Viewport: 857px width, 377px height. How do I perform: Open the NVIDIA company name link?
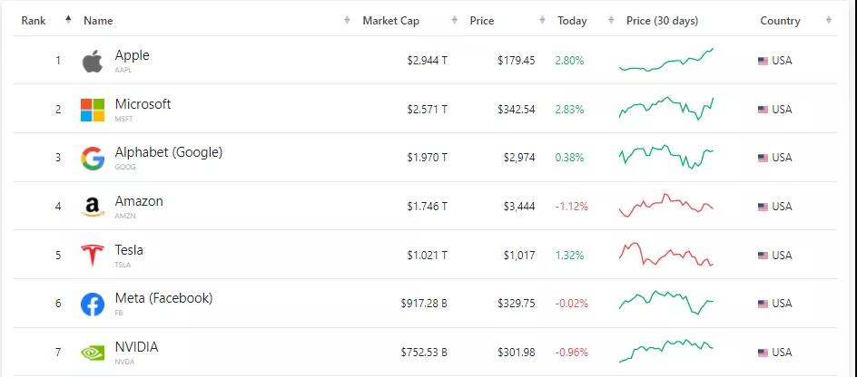[x=136, y=347]
